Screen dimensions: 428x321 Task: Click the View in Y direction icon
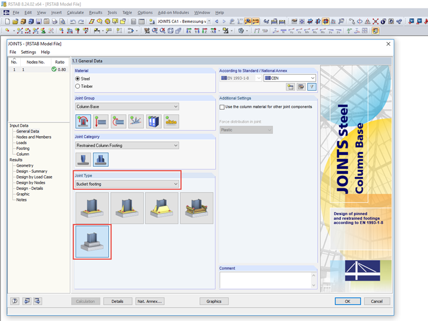197,31
